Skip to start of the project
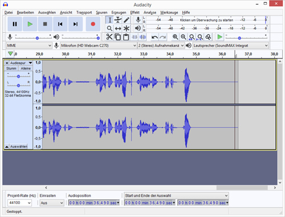285x217 pixels. pyautogui.click(x=60, y=24)
